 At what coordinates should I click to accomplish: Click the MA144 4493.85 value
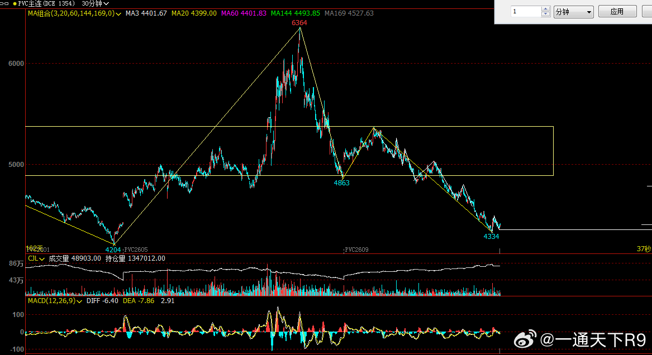coord(295,13)
